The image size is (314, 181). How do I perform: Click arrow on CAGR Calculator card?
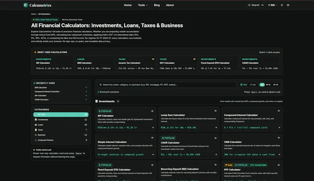tap(216, 154)
